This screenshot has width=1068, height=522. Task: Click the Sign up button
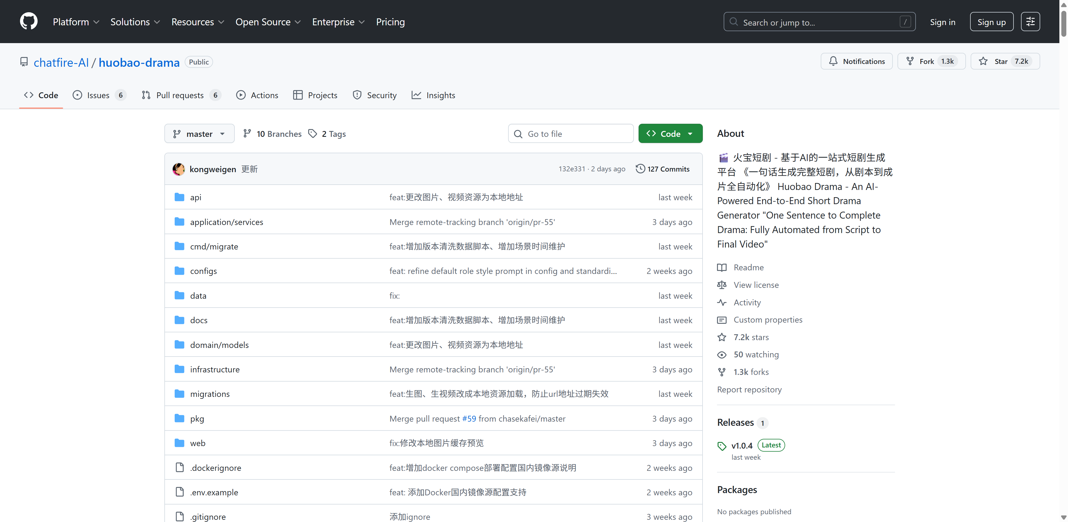(x=991, y=22)
